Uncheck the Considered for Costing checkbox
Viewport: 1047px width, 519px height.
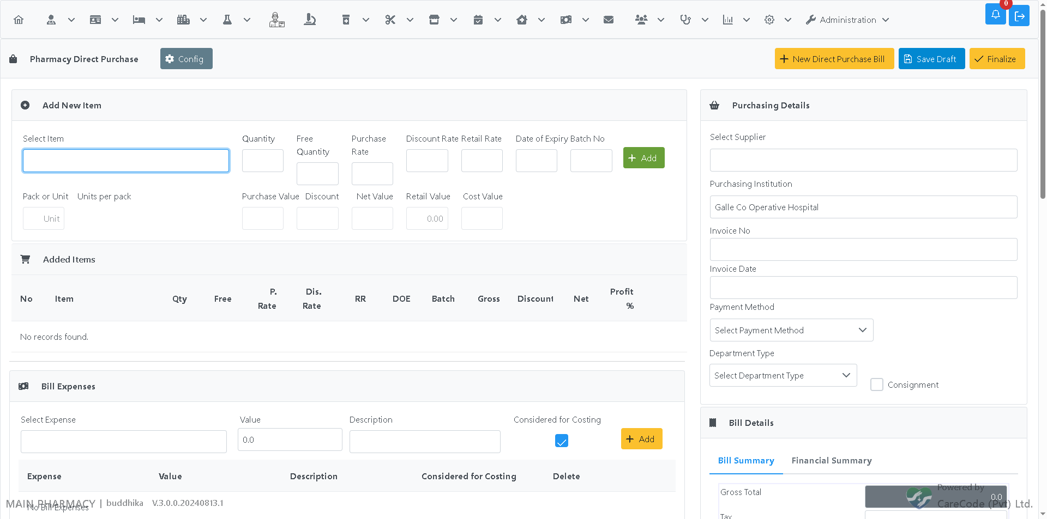[562, 441]
